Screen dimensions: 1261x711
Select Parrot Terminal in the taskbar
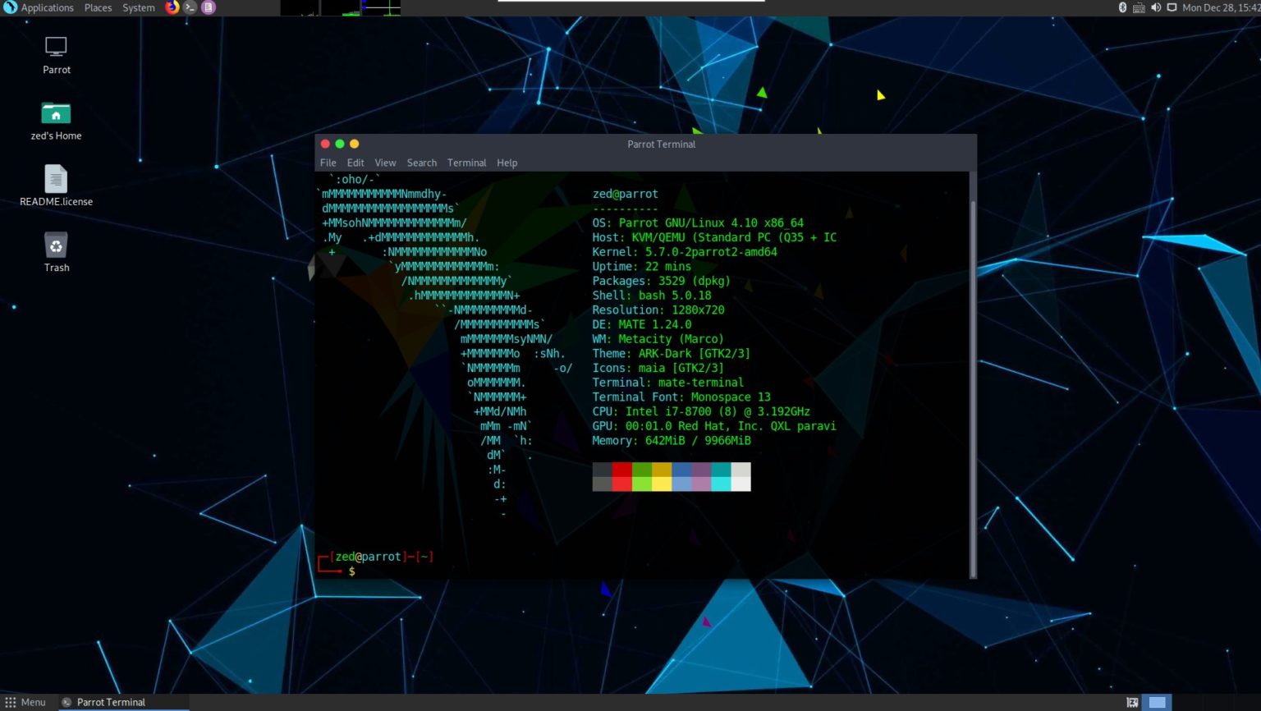point(111,702)
